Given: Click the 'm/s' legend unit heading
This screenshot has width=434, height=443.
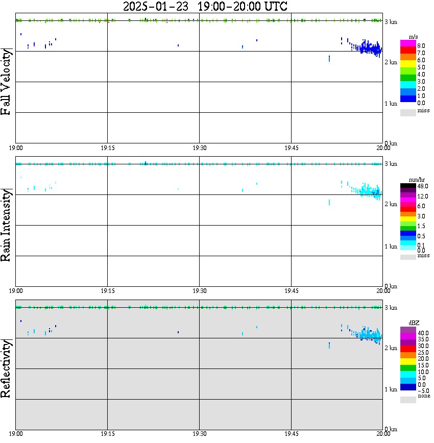Looking at the screenshot, I should pyautogui.click(x=413, y=37).
